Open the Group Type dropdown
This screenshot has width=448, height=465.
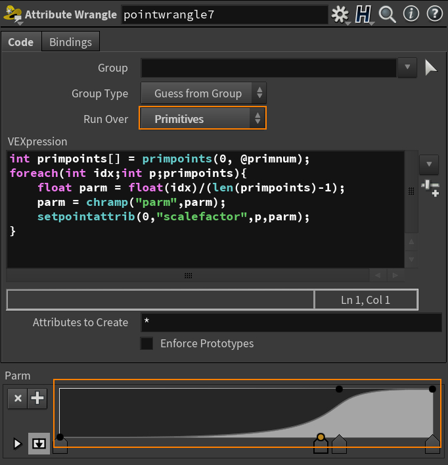coord(204,93)
